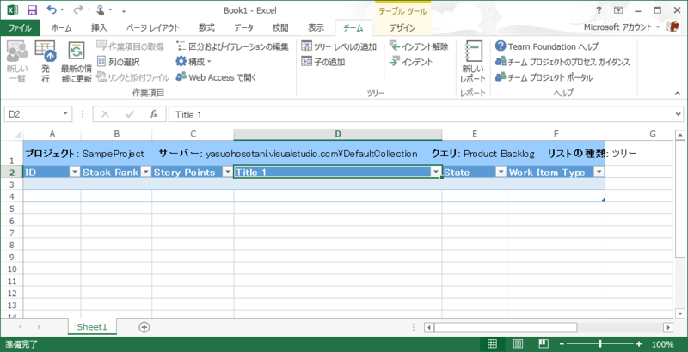Viewport: 688px width, 352px height.
Task: Click the Name Box showing D2
Action: pos(33,114)
